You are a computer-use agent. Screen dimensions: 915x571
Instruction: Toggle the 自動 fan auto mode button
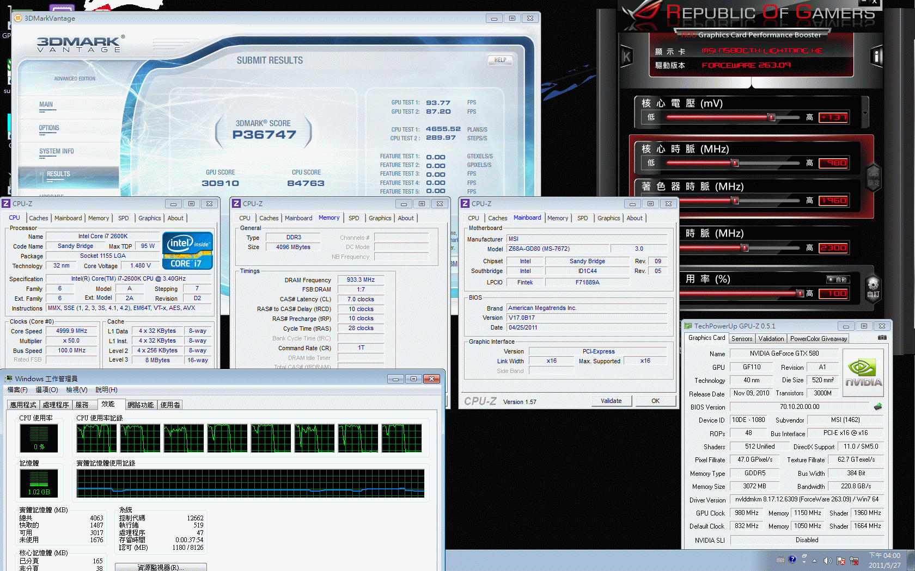click(838, 280)
